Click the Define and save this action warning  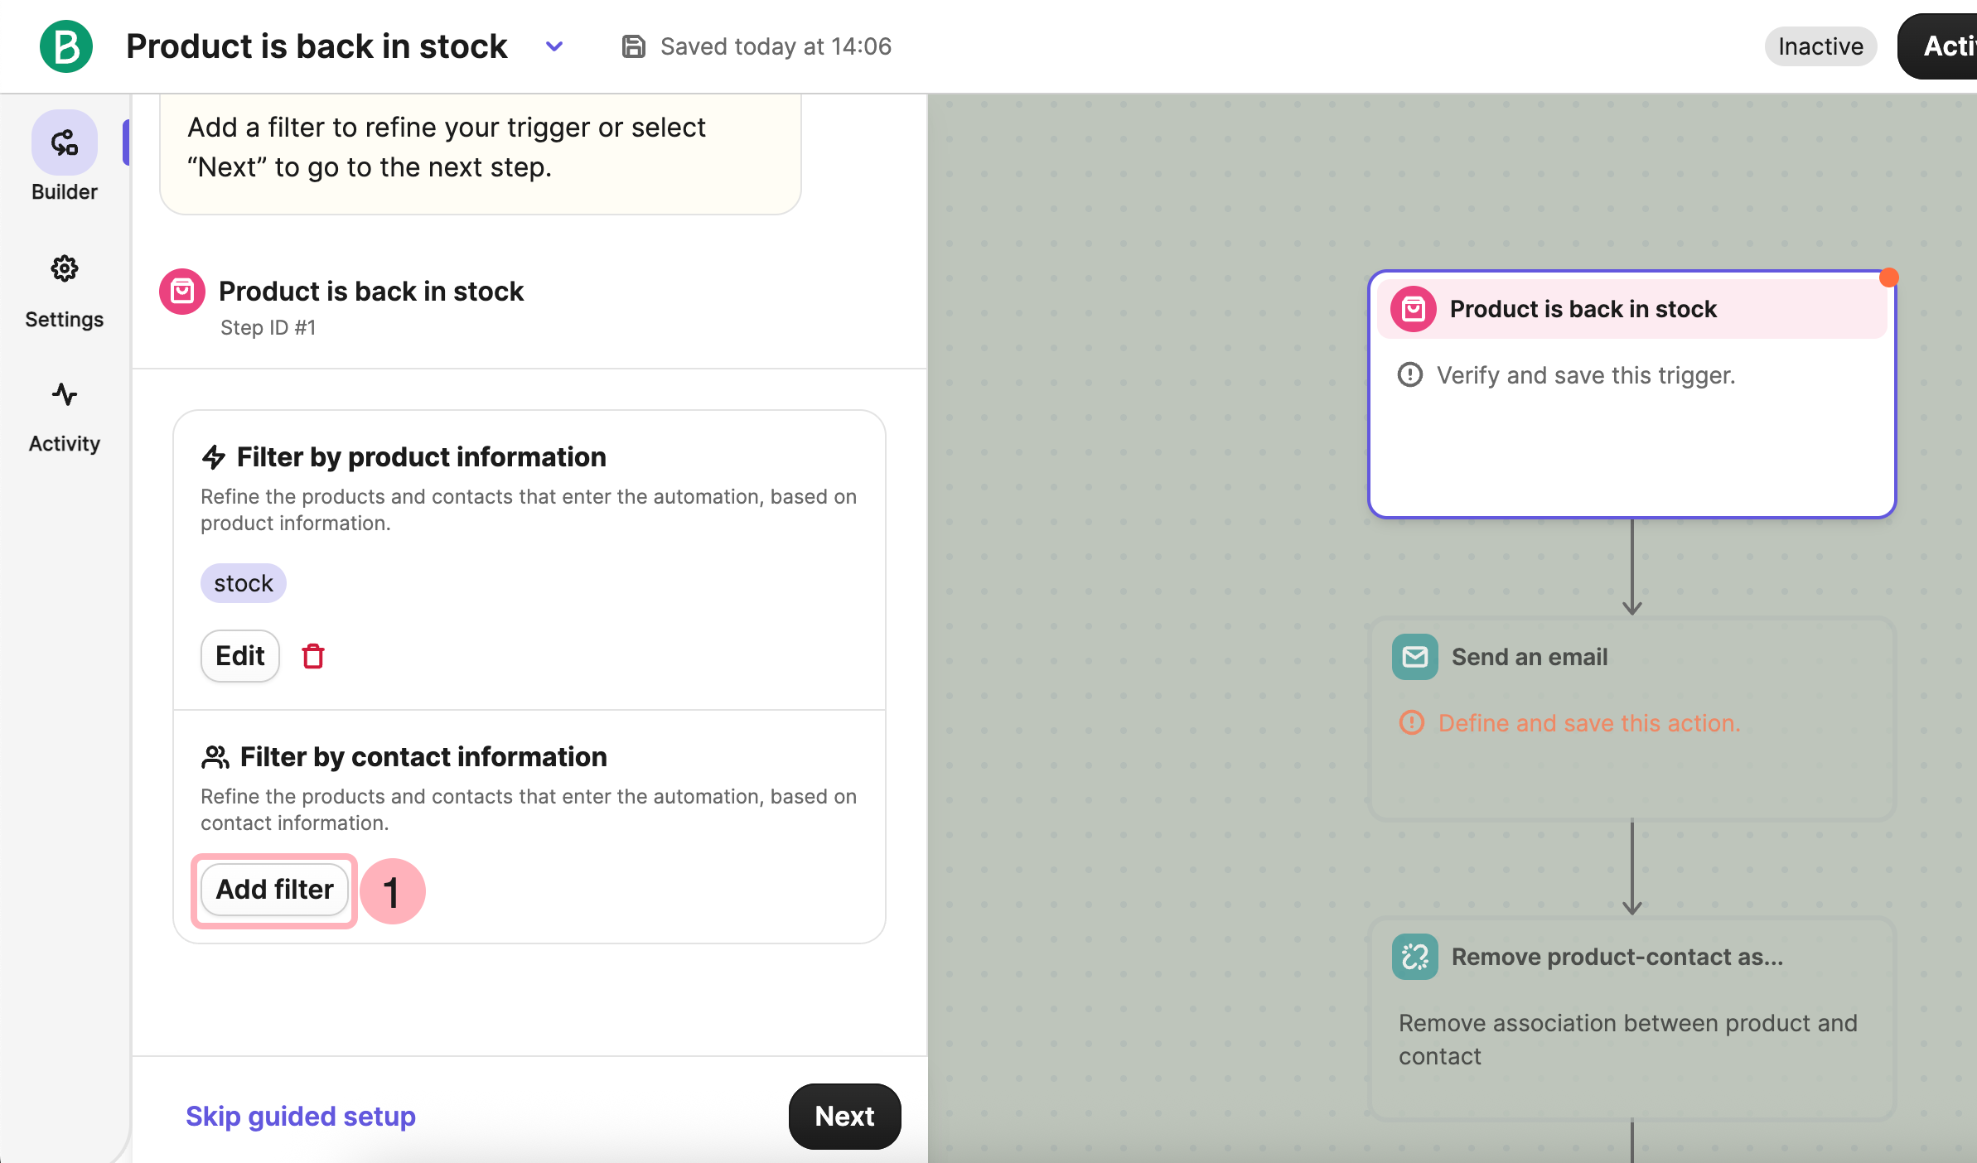click(x=1588, y=723)
